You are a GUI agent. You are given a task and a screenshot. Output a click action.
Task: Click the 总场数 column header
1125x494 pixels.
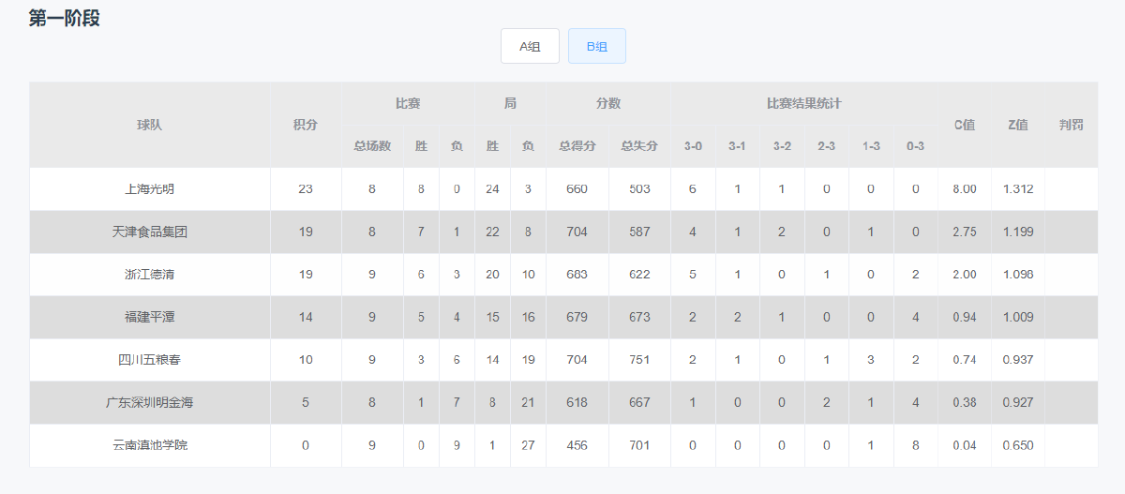pos(372,146)
